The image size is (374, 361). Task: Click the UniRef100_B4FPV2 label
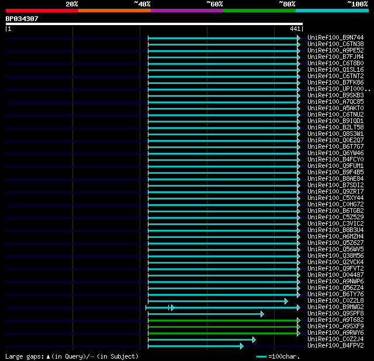tap(335, 346)
